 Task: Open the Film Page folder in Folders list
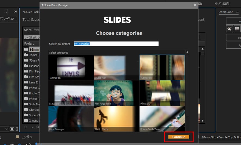pyautogui.click(x=32, y=71)
